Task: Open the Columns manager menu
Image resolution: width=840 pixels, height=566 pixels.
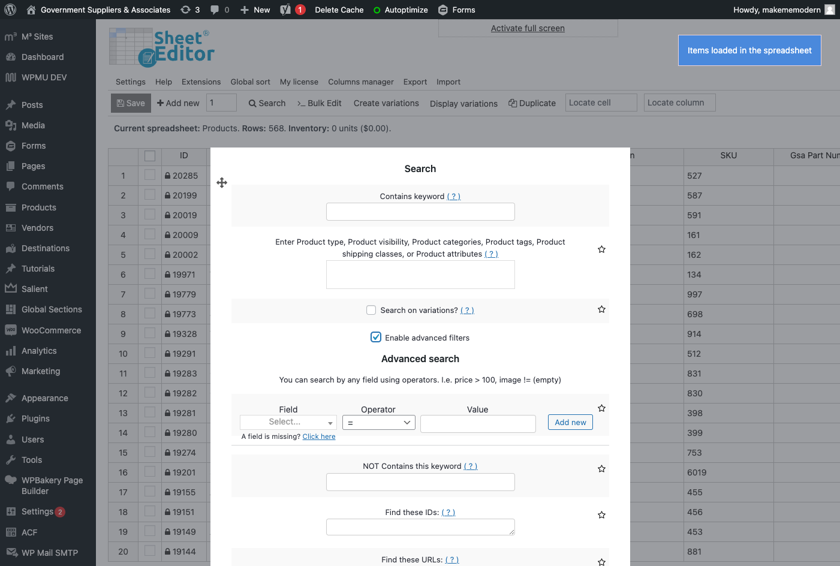Action: click(361, 82)
